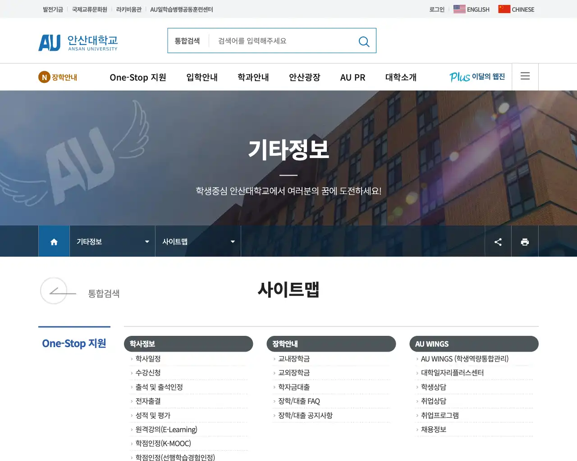Click the print icon on the breadcrumb bar
The width and height of the screenshot is (577, 461).
click(525, 241)
